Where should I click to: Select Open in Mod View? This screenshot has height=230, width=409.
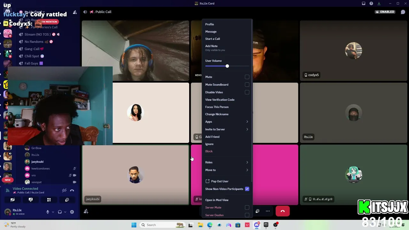pos(227,200)
